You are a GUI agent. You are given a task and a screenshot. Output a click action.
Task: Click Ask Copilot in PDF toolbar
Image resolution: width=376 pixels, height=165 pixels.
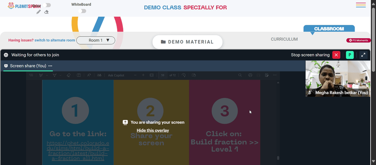116,75
